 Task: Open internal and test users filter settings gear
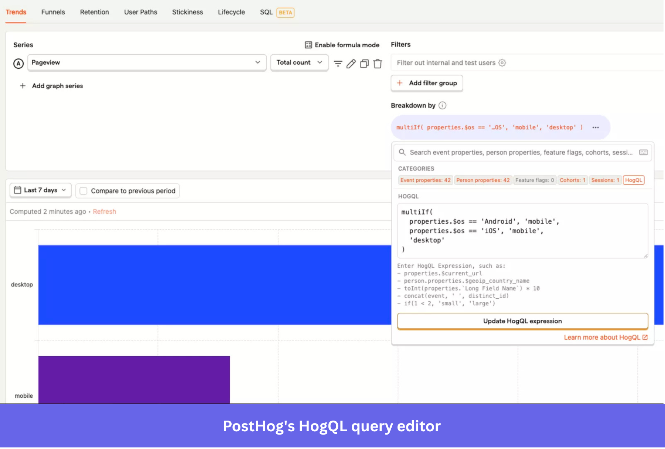(x=502, y=63)
